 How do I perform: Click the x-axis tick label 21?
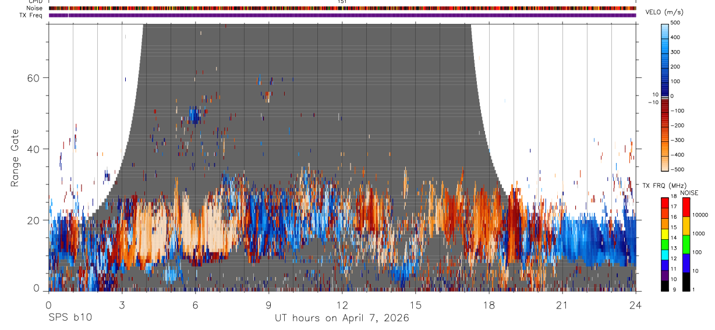(x=562, y=304)
